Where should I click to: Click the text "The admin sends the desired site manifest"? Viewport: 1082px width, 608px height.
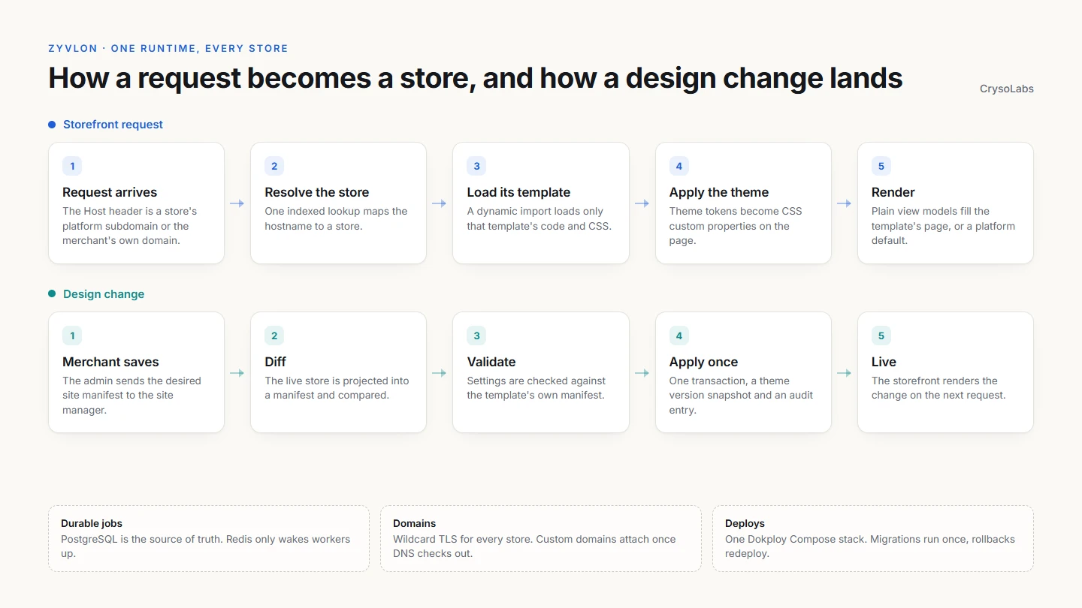[131, 388]
